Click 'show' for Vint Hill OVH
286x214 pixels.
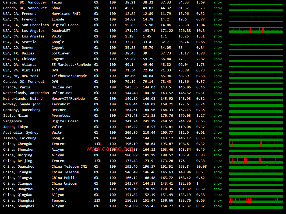coord(217,70)
